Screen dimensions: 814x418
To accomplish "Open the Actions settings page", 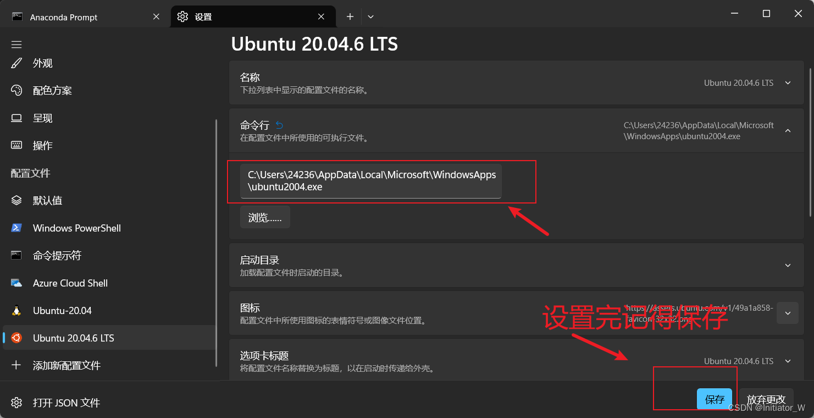I will (109, 145).
